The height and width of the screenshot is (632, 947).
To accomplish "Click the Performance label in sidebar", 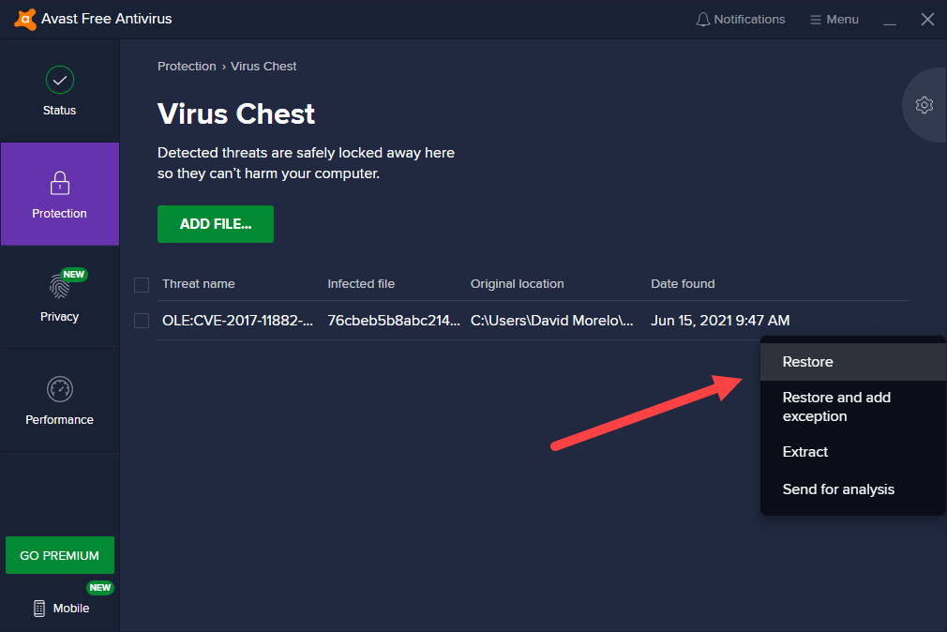I will (59, 420).
